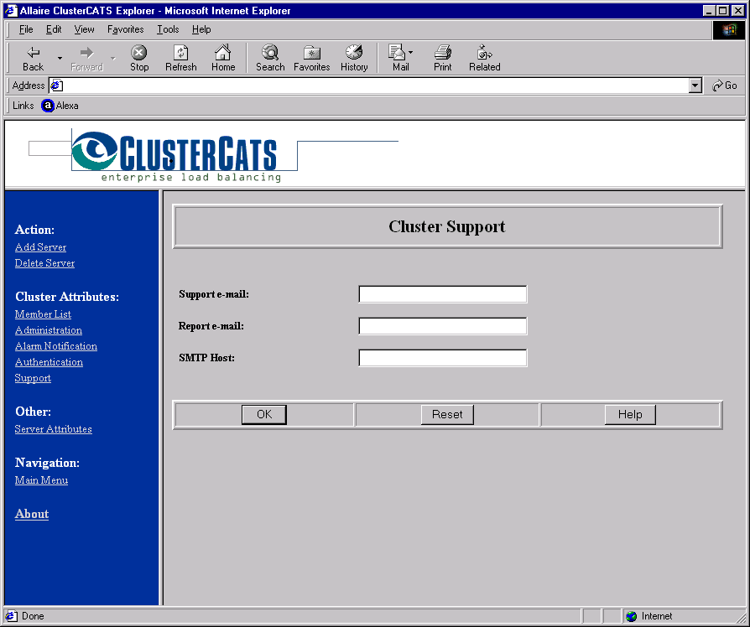Click the page icon in the Address field
This screenshot has width=750, height=627.
click(56, 85)
